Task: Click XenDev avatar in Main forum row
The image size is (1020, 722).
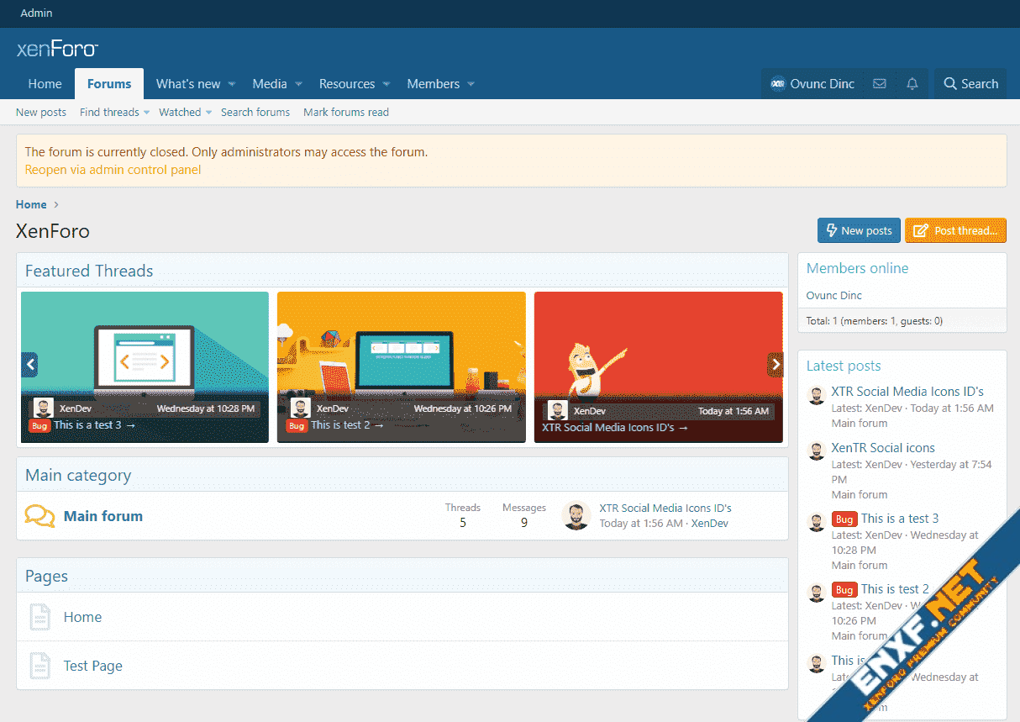Action: [x=576, y=515]
